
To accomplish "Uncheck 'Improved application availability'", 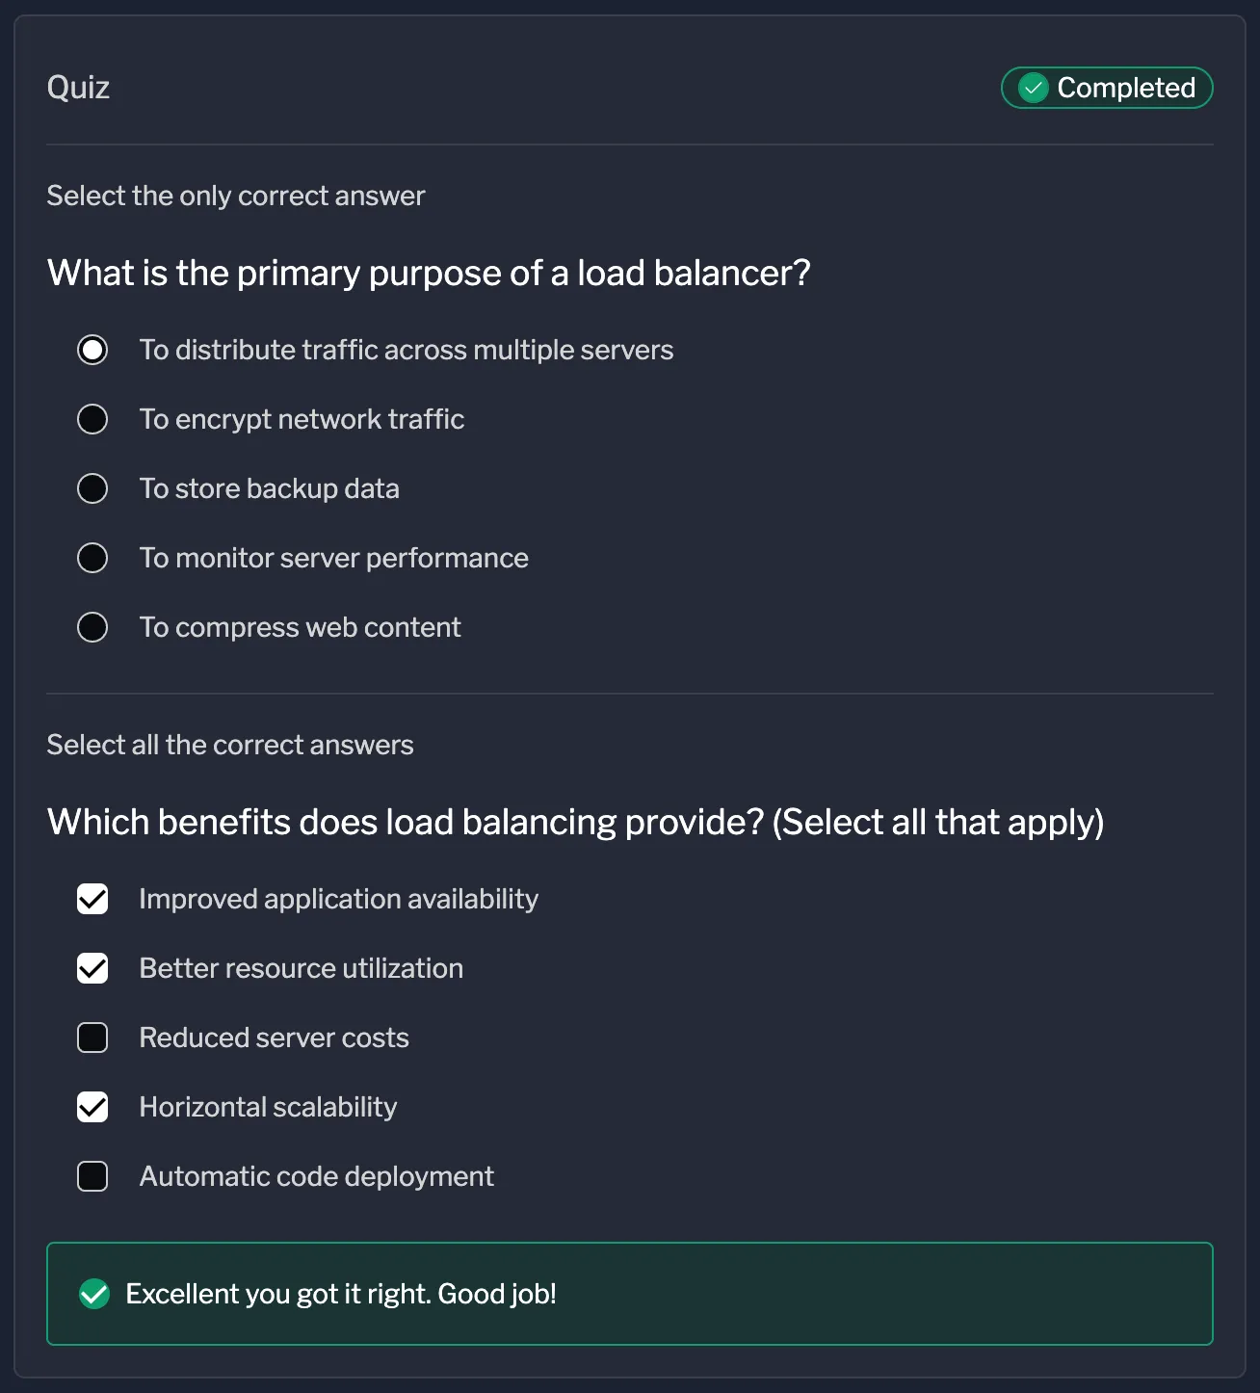I will pos(92,899).
